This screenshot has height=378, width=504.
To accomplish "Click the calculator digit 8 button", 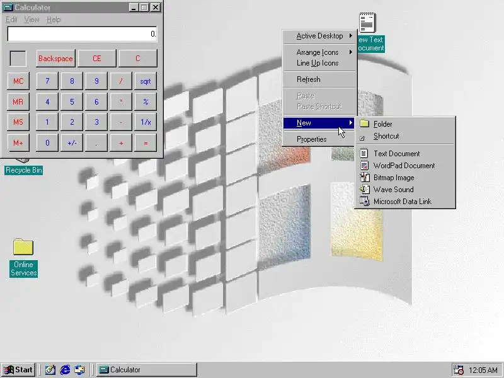I will pyautogui.click(x=72, y=81).
